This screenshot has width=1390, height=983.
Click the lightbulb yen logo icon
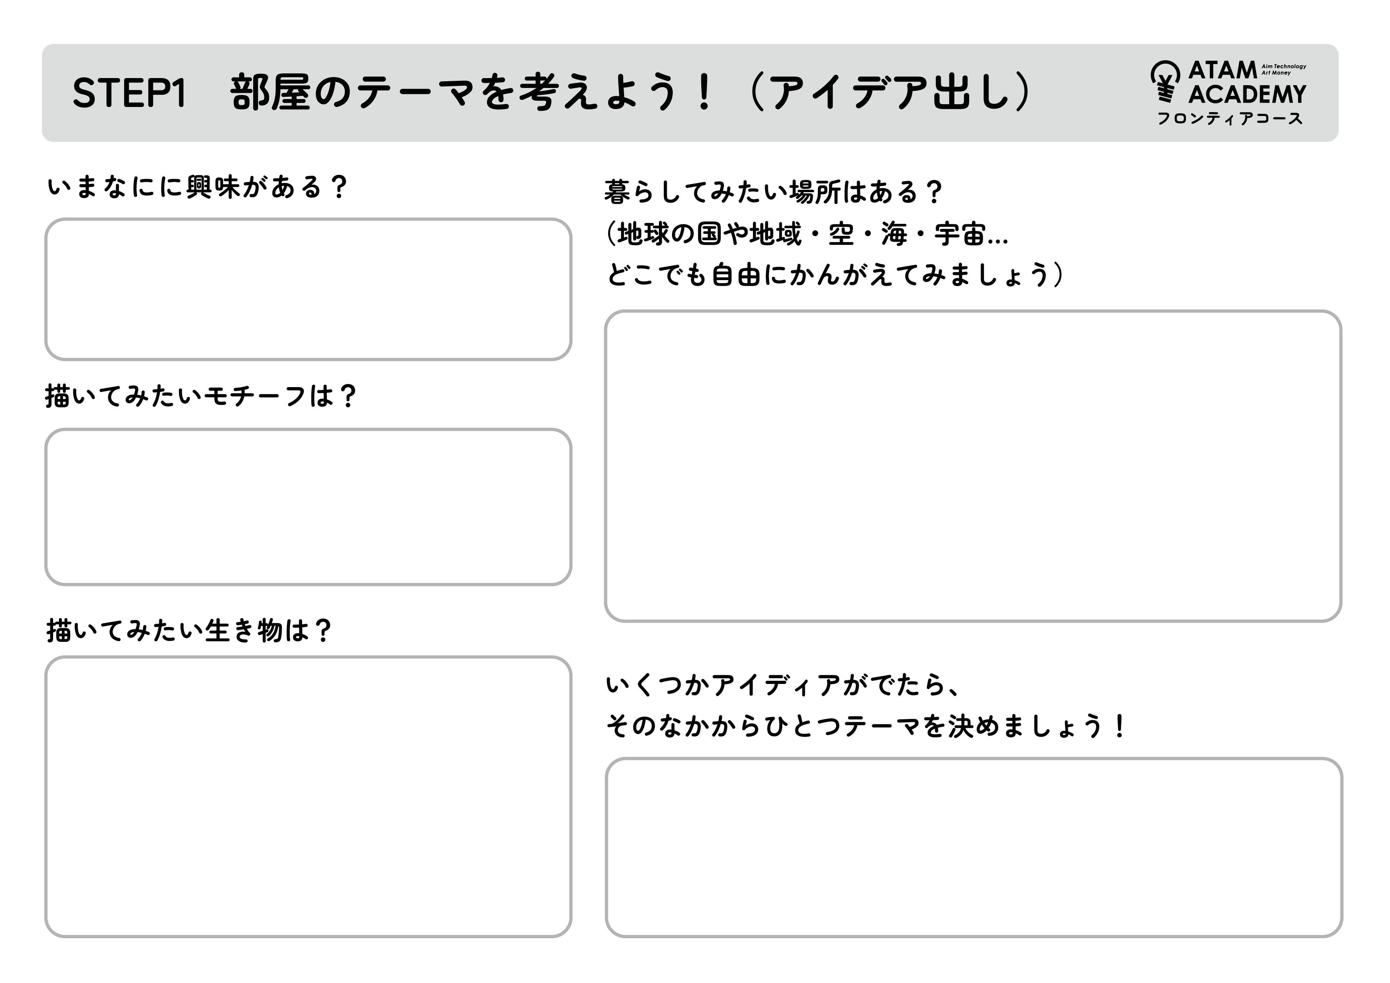[x=1165, y=81]
